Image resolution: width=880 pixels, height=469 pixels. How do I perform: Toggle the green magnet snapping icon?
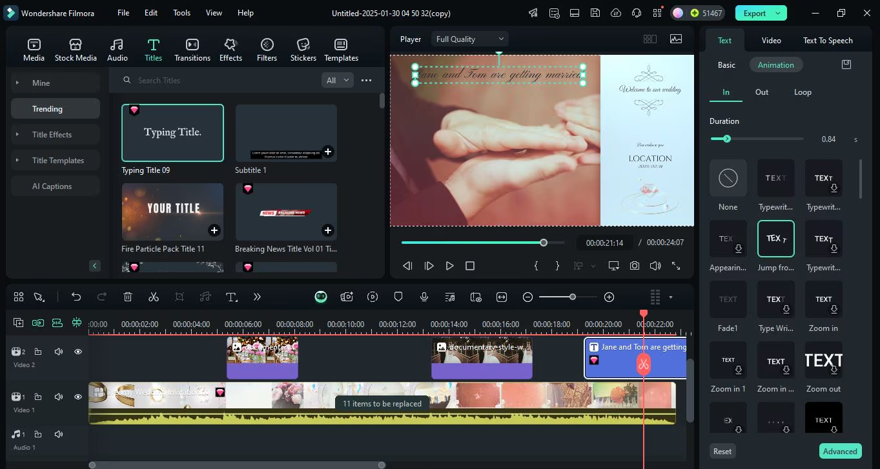(x=77, y=323)
